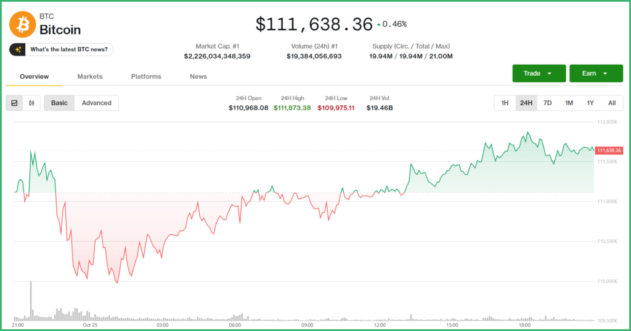Viewport: 631px width, 331px height.
Task: Click the sparkle icon beside BTC news
Action: coord(19,49)
